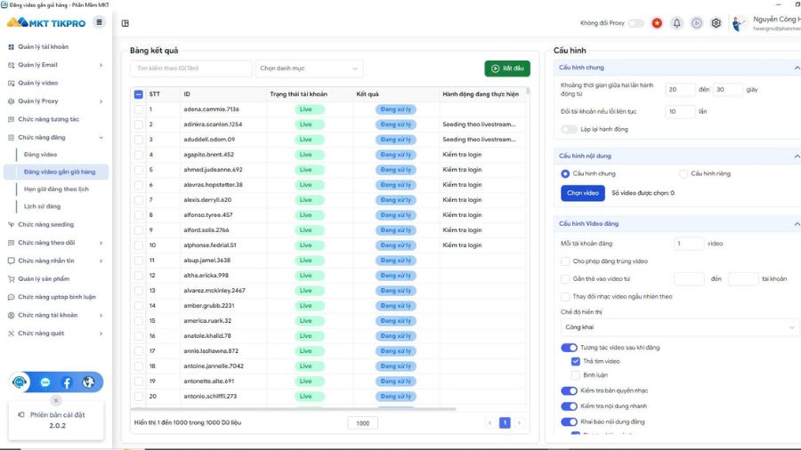Screen dimensions: 801x450
Task: Click the Facebook icon in sidebar footer
Action: [67, 382]
